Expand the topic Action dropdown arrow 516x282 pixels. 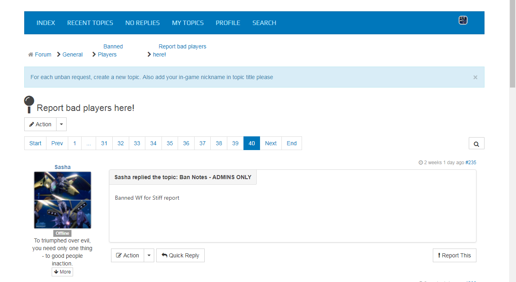[61, 124]
